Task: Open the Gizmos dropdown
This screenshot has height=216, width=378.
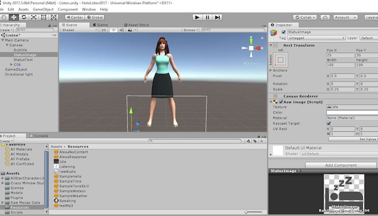Action: tap(191, 30)
